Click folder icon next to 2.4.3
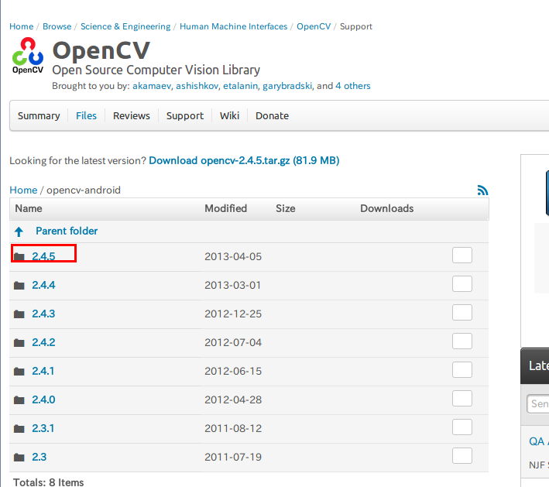This screenshot has height=487, width=549. [x=19, y=314]
